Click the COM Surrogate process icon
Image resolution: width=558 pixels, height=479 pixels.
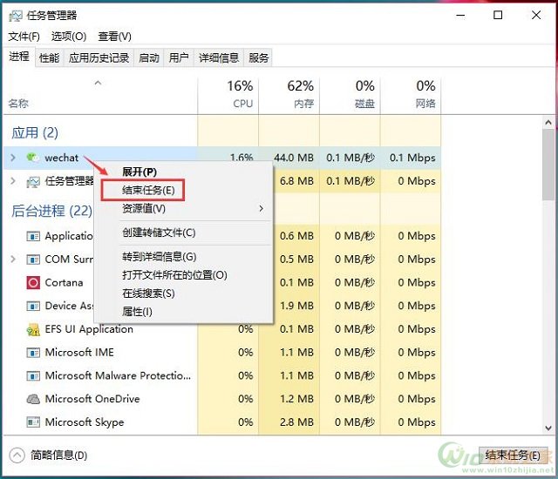point(33,260)
